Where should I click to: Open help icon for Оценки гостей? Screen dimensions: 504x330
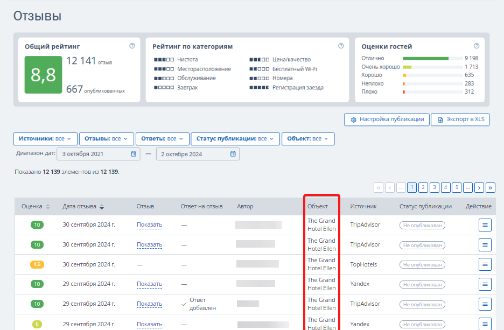[477, 46]
